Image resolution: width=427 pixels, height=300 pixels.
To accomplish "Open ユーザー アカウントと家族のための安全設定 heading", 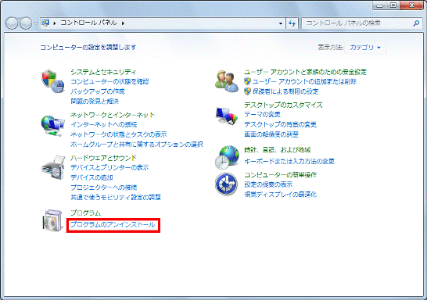I will coord(305,72).
